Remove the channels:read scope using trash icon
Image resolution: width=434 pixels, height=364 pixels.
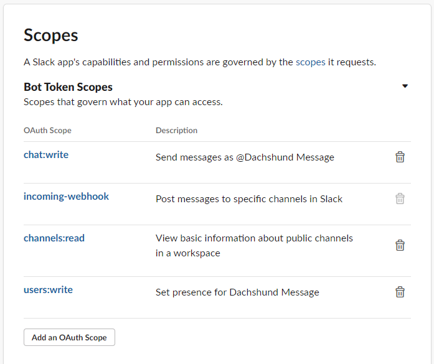(x=400, y=245)
